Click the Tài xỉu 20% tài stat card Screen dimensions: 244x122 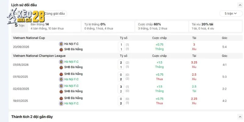click(x=215, y=26)
